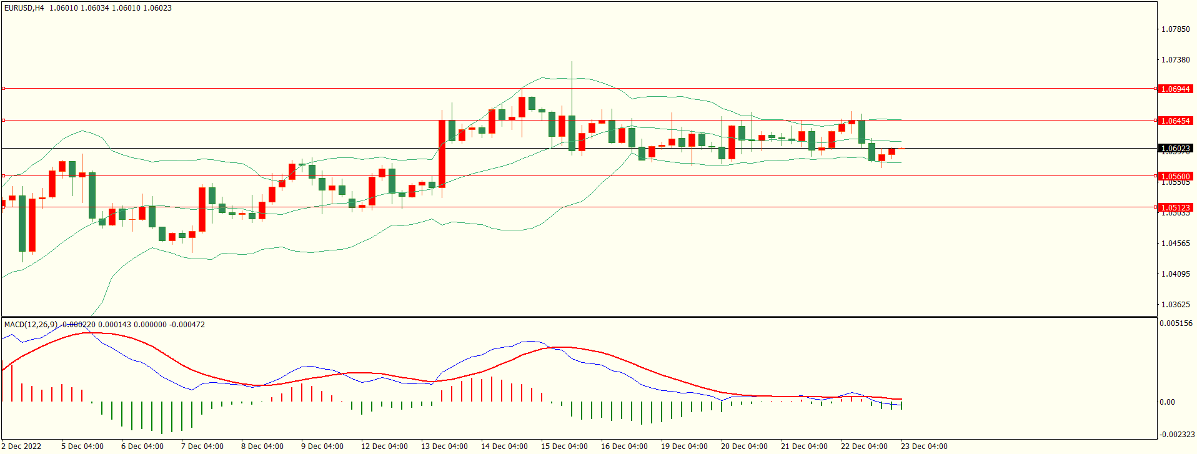Click the 1.06944 horizontal line price tag
The image size is (1197, 454).
pos(1175,89)
